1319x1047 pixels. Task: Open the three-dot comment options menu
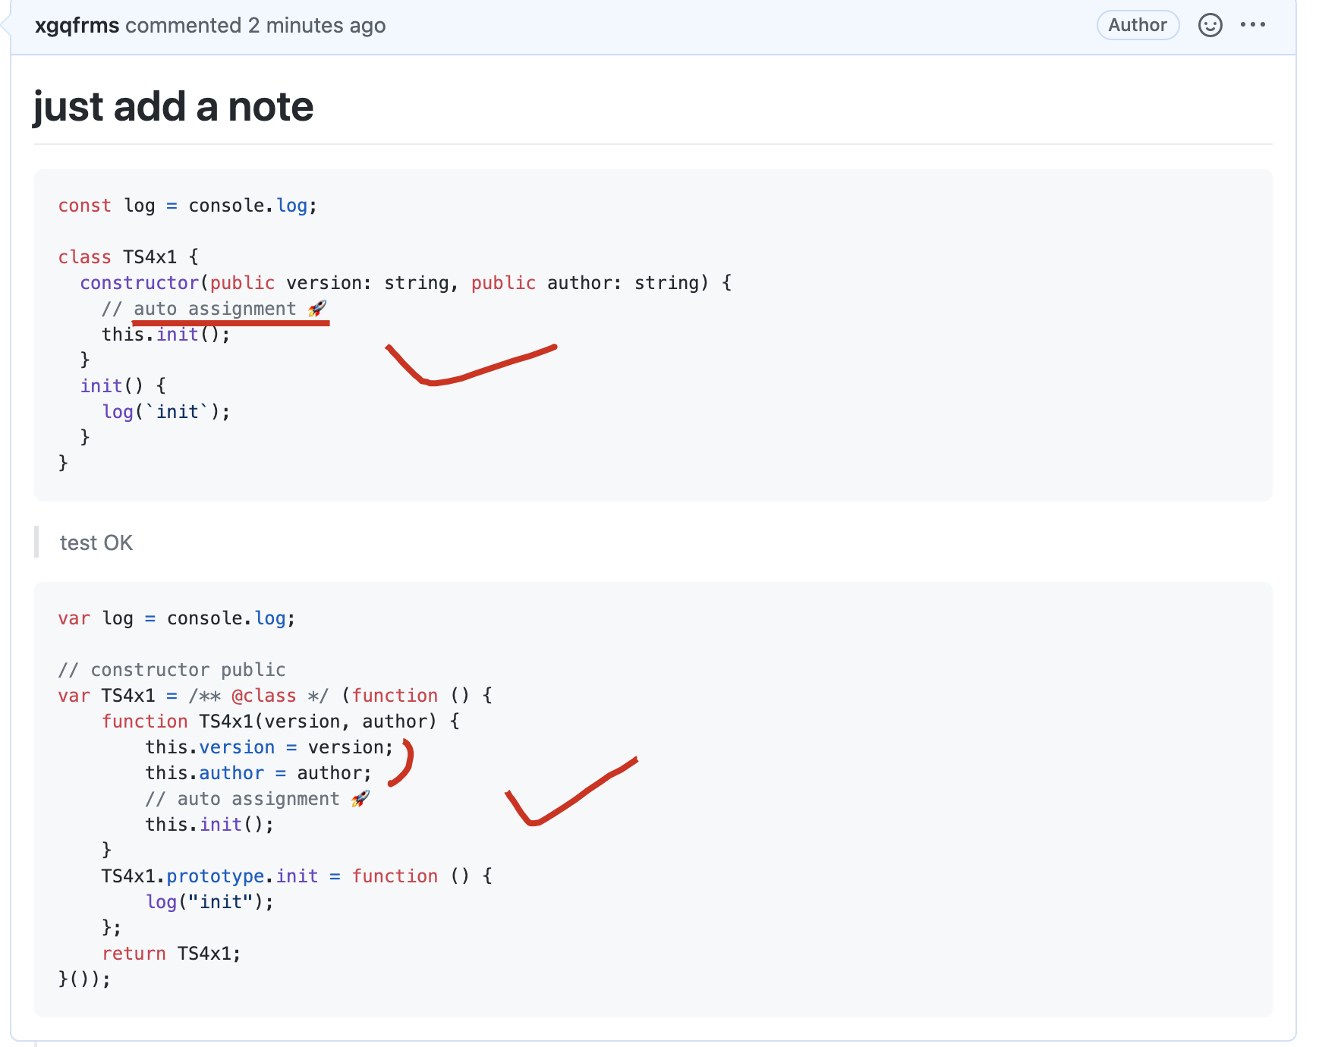pyautogui.click(x=1253, y=25)
